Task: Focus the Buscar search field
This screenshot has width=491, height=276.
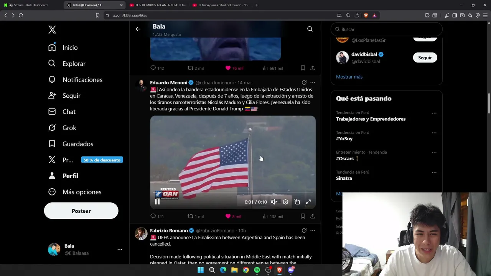Action: pos(387,29)
